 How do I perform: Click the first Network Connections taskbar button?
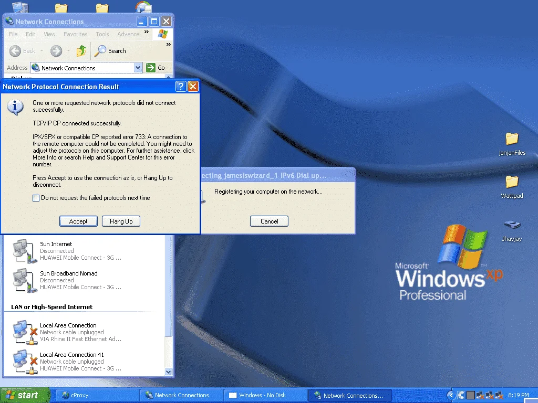click(x=181, y=395)
